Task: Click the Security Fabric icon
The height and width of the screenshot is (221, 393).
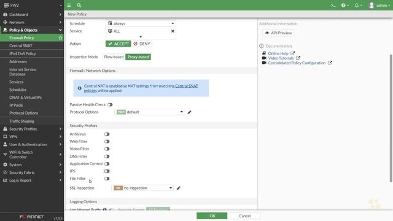Action: [x=5, y=173]
